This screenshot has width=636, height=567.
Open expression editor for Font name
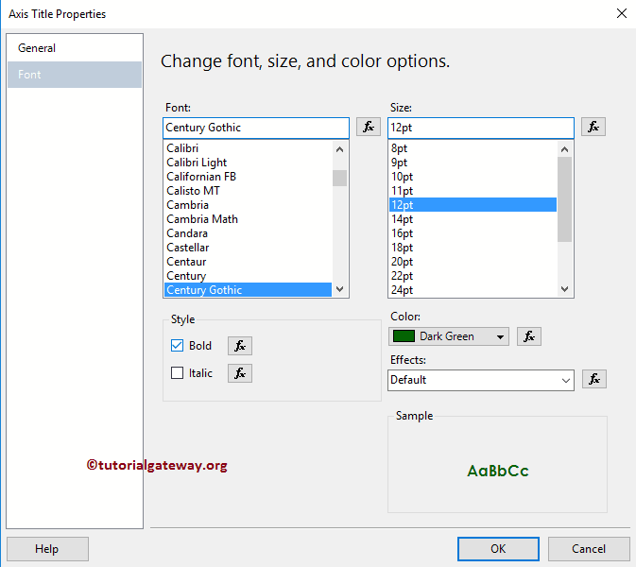[x=369, y=127]
